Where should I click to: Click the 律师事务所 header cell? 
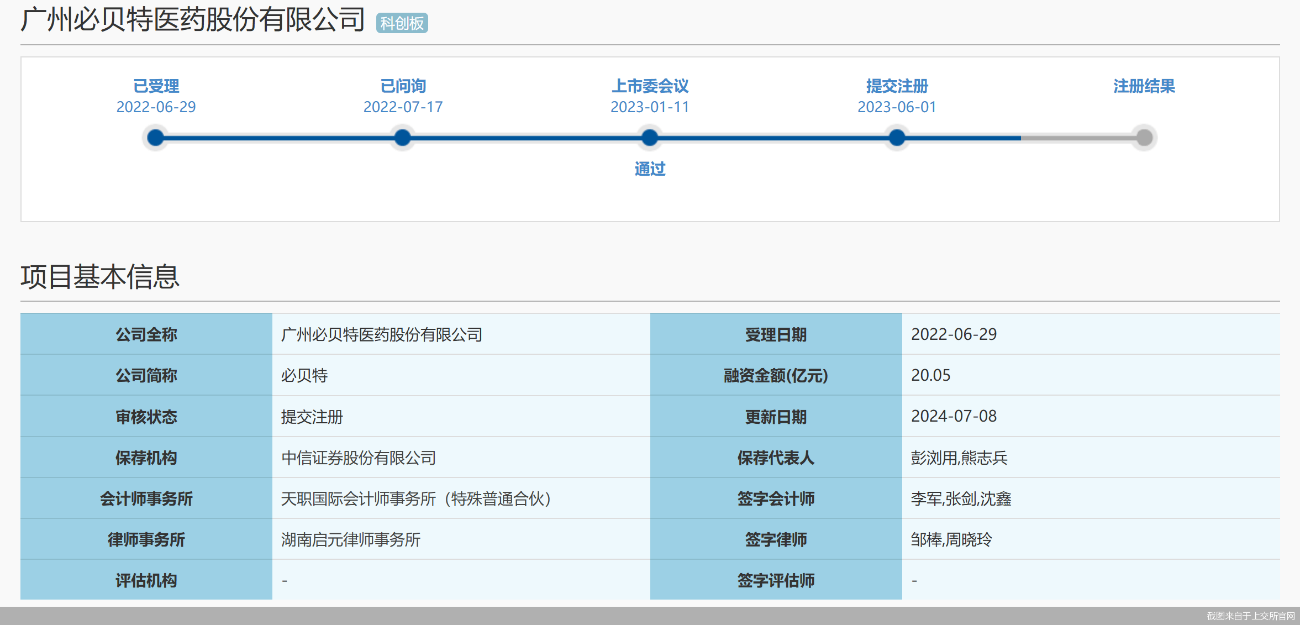(x=146, y=539)
